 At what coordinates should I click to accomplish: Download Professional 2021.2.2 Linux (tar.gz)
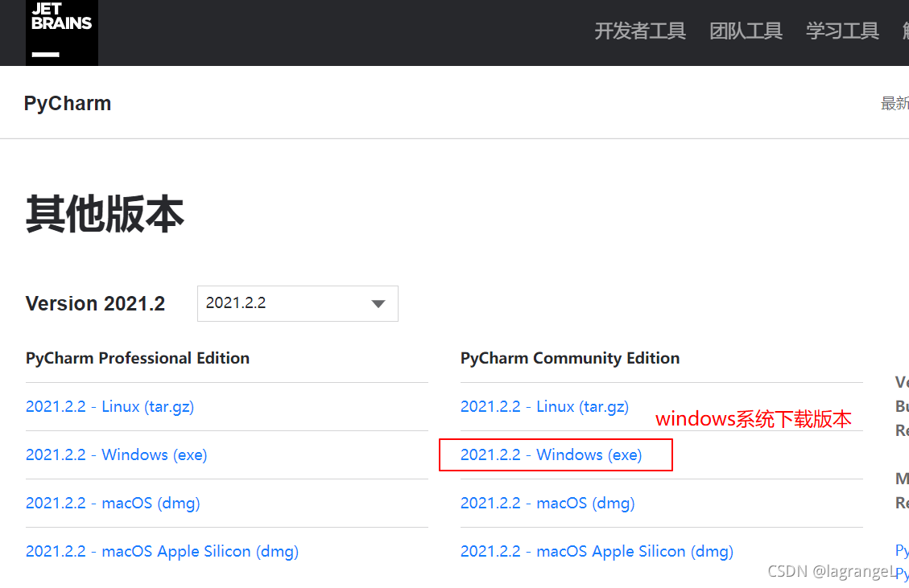click(x=110, y=407)
